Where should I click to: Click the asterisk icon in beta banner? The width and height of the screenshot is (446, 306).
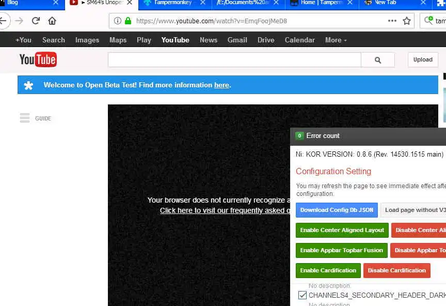point(28,85)
